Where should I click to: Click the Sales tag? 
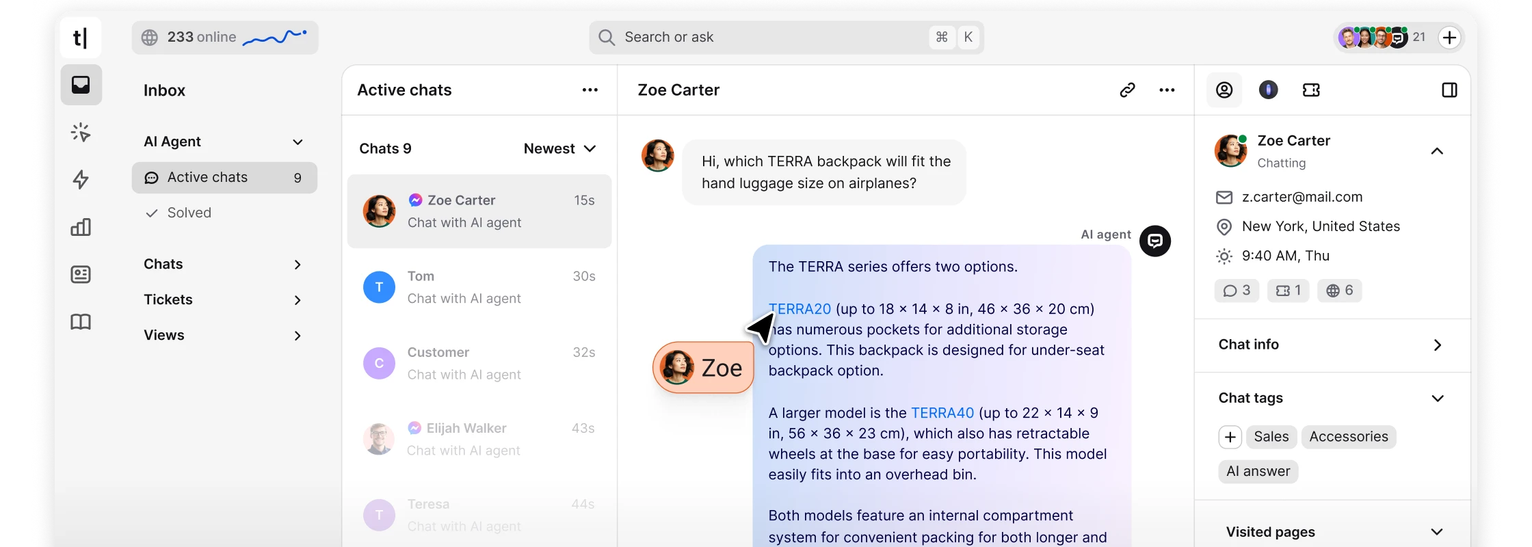point(1271,437)
